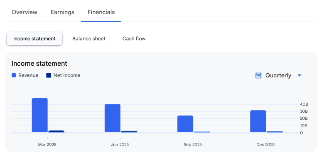Expand the dropdown arrow next to Quarterly

pos(299,76)
